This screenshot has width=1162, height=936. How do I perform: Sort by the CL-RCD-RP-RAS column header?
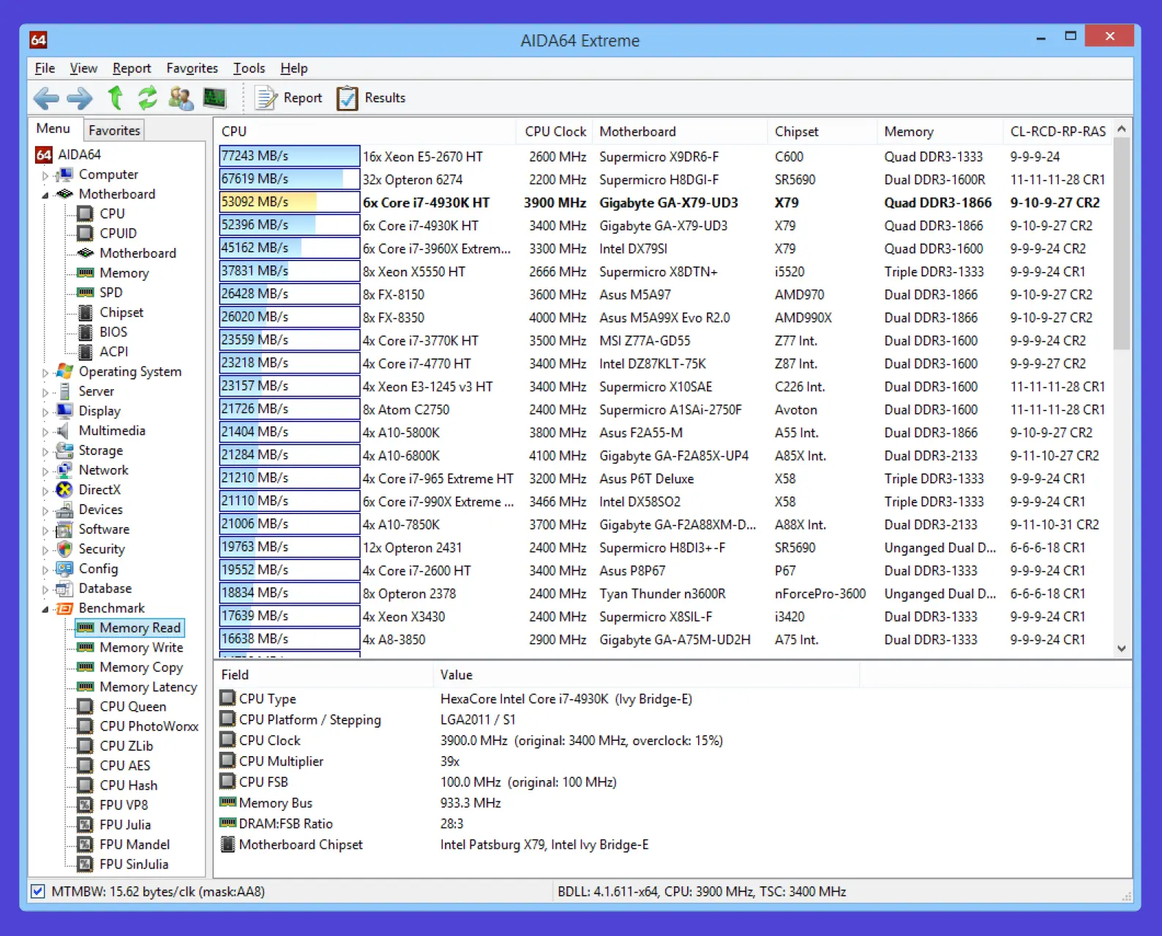coord(1057,132)
